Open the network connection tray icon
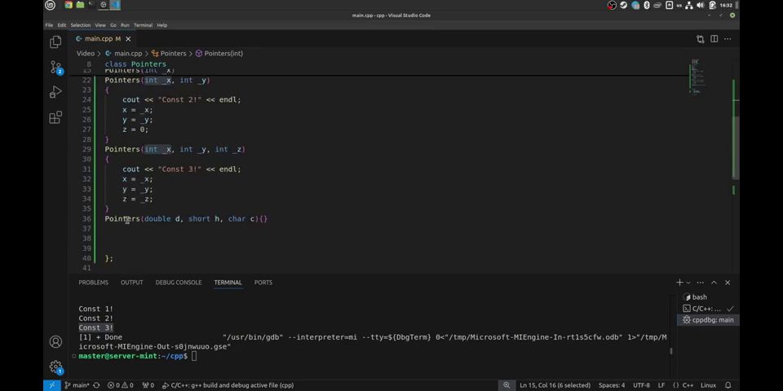The width and height of the screenshot is (783, 391). 689,5
